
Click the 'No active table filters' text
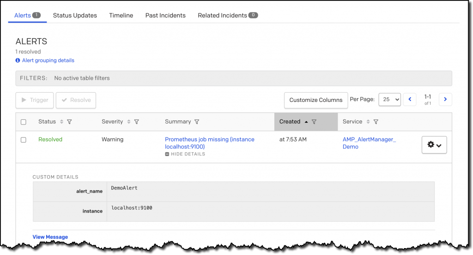[82, 78]
